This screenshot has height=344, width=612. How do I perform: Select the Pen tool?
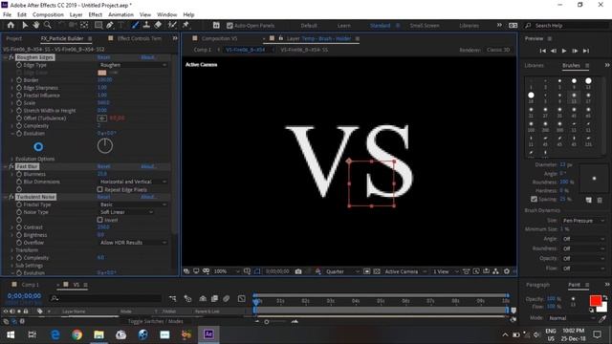pos(110,26)
